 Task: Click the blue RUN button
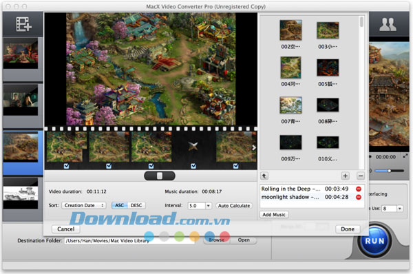click(x=374, y=241)
